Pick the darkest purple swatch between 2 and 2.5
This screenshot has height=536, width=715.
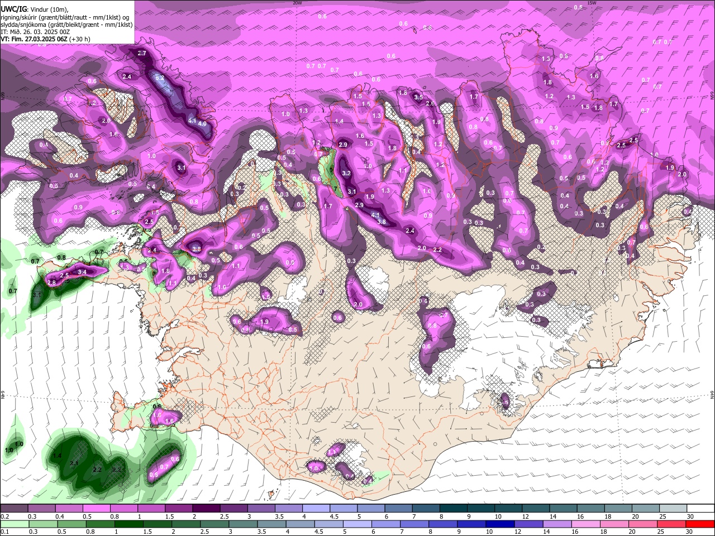click(206, 508)
